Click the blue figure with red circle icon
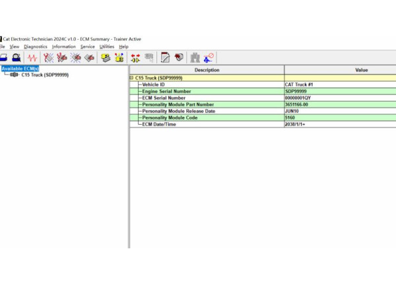This screenshot has width=396, height=284. point(209,57)
